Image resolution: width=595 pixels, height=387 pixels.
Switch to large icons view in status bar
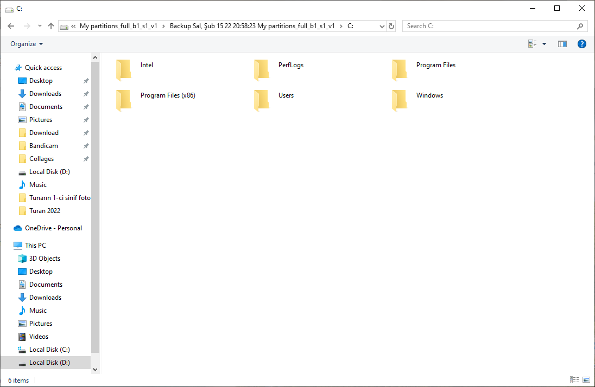586,380
